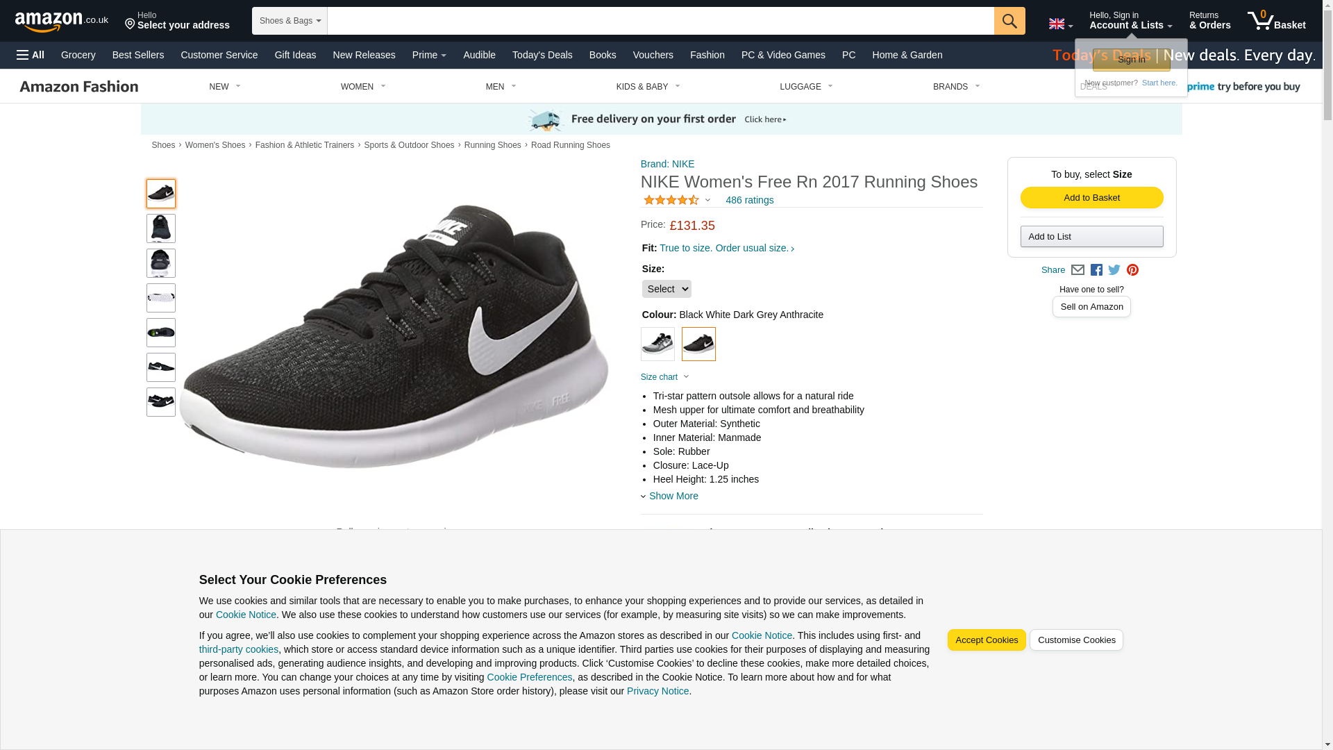The height and width of the screenshot is (750, 1333).
Task: Open the language flag selector
Action: click(1060, 24)
